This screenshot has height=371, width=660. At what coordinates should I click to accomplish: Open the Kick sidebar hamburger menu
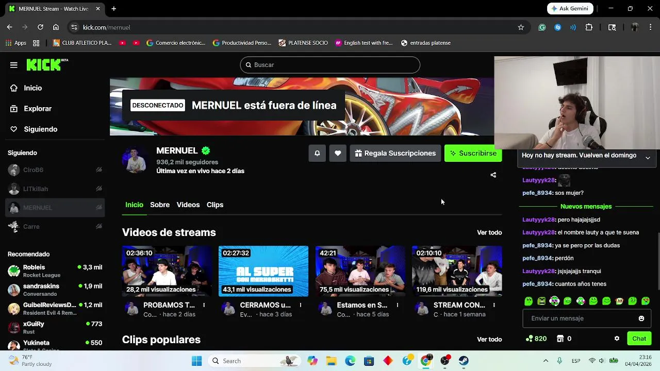pos(14,65)
